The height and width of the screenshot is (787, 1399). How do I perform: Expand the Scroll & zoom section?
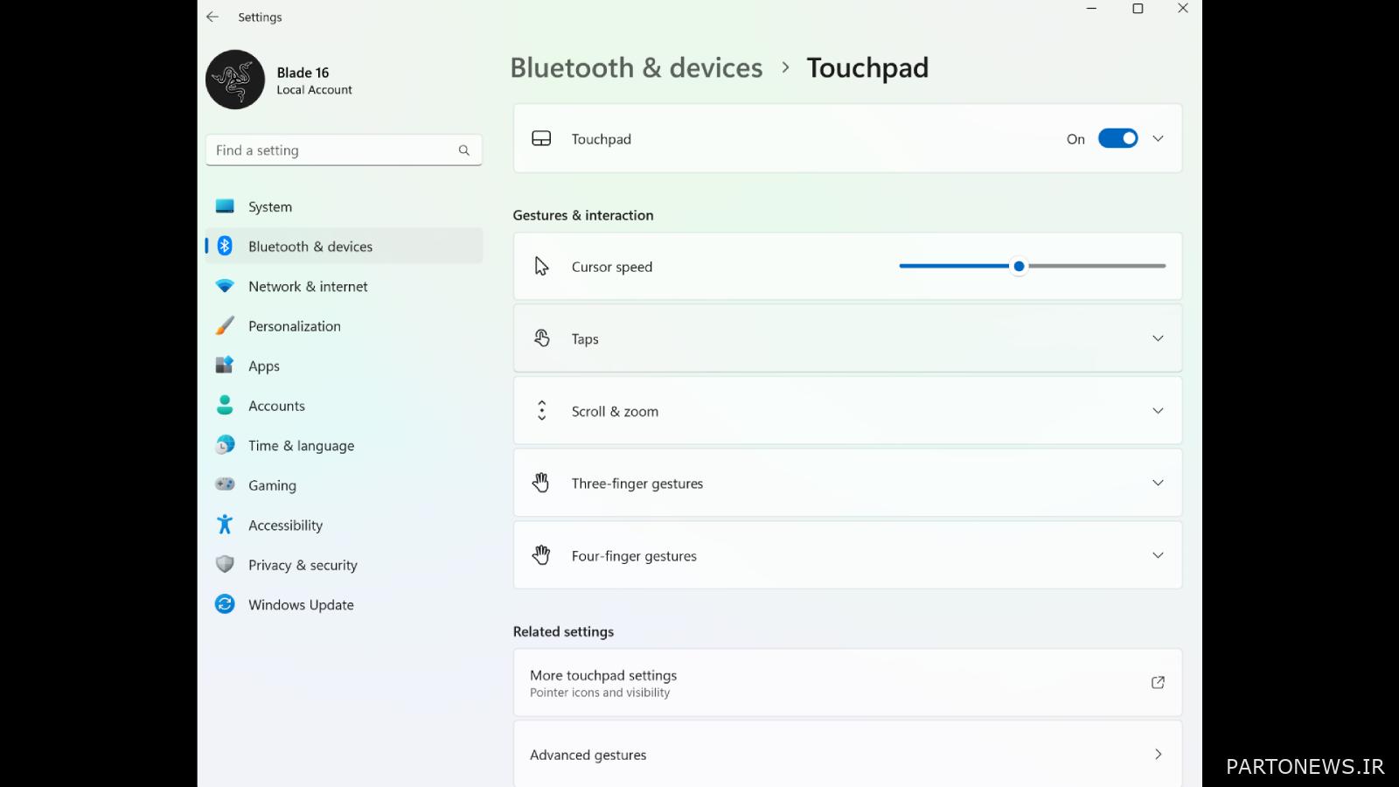point(1158,411)
